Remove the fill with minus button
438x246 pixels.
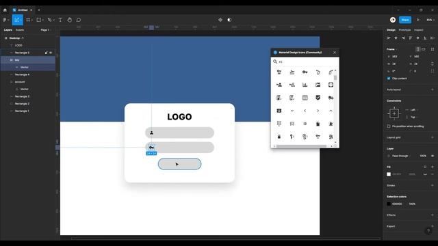click(433, 174)
